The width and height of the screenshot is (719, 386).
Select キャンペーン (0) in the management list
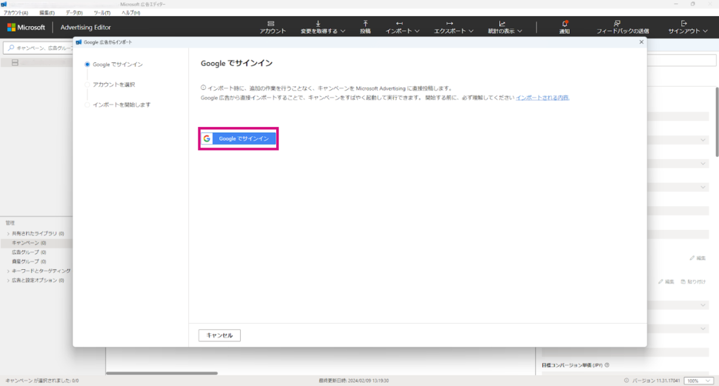click(29, 243)
